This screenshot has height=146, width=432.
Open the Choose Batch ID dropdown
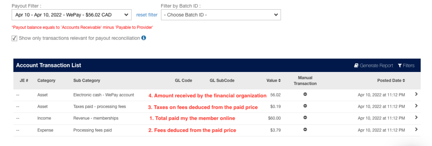[221, 15]
